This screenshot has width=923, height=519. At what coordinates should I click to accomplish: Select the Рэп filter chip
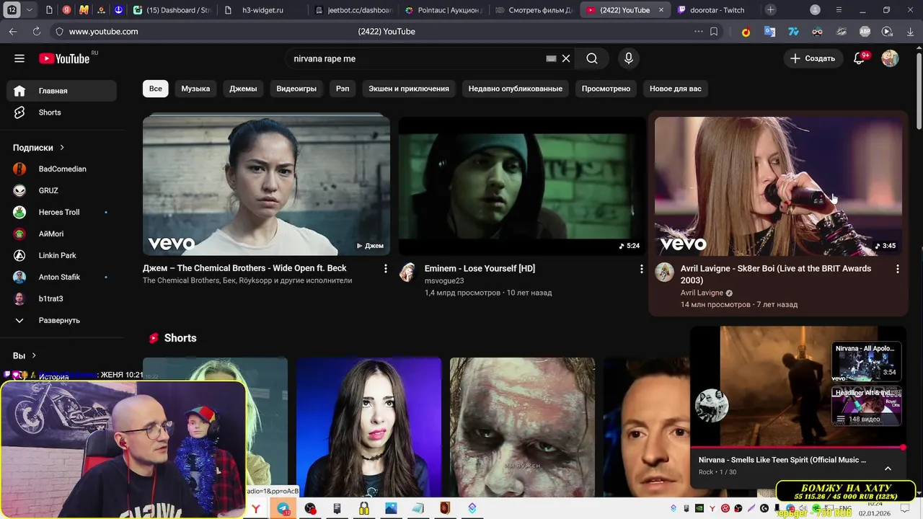[343, 89]
